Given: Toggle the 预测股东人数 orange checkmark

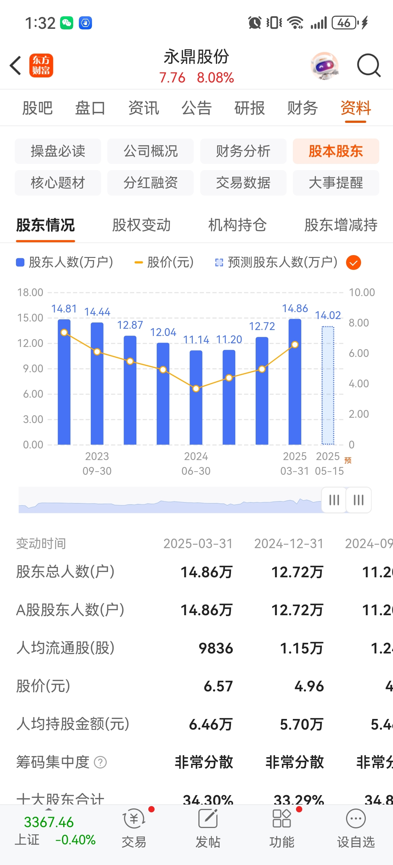Looking at the screenshot, I should pos(354,263).
